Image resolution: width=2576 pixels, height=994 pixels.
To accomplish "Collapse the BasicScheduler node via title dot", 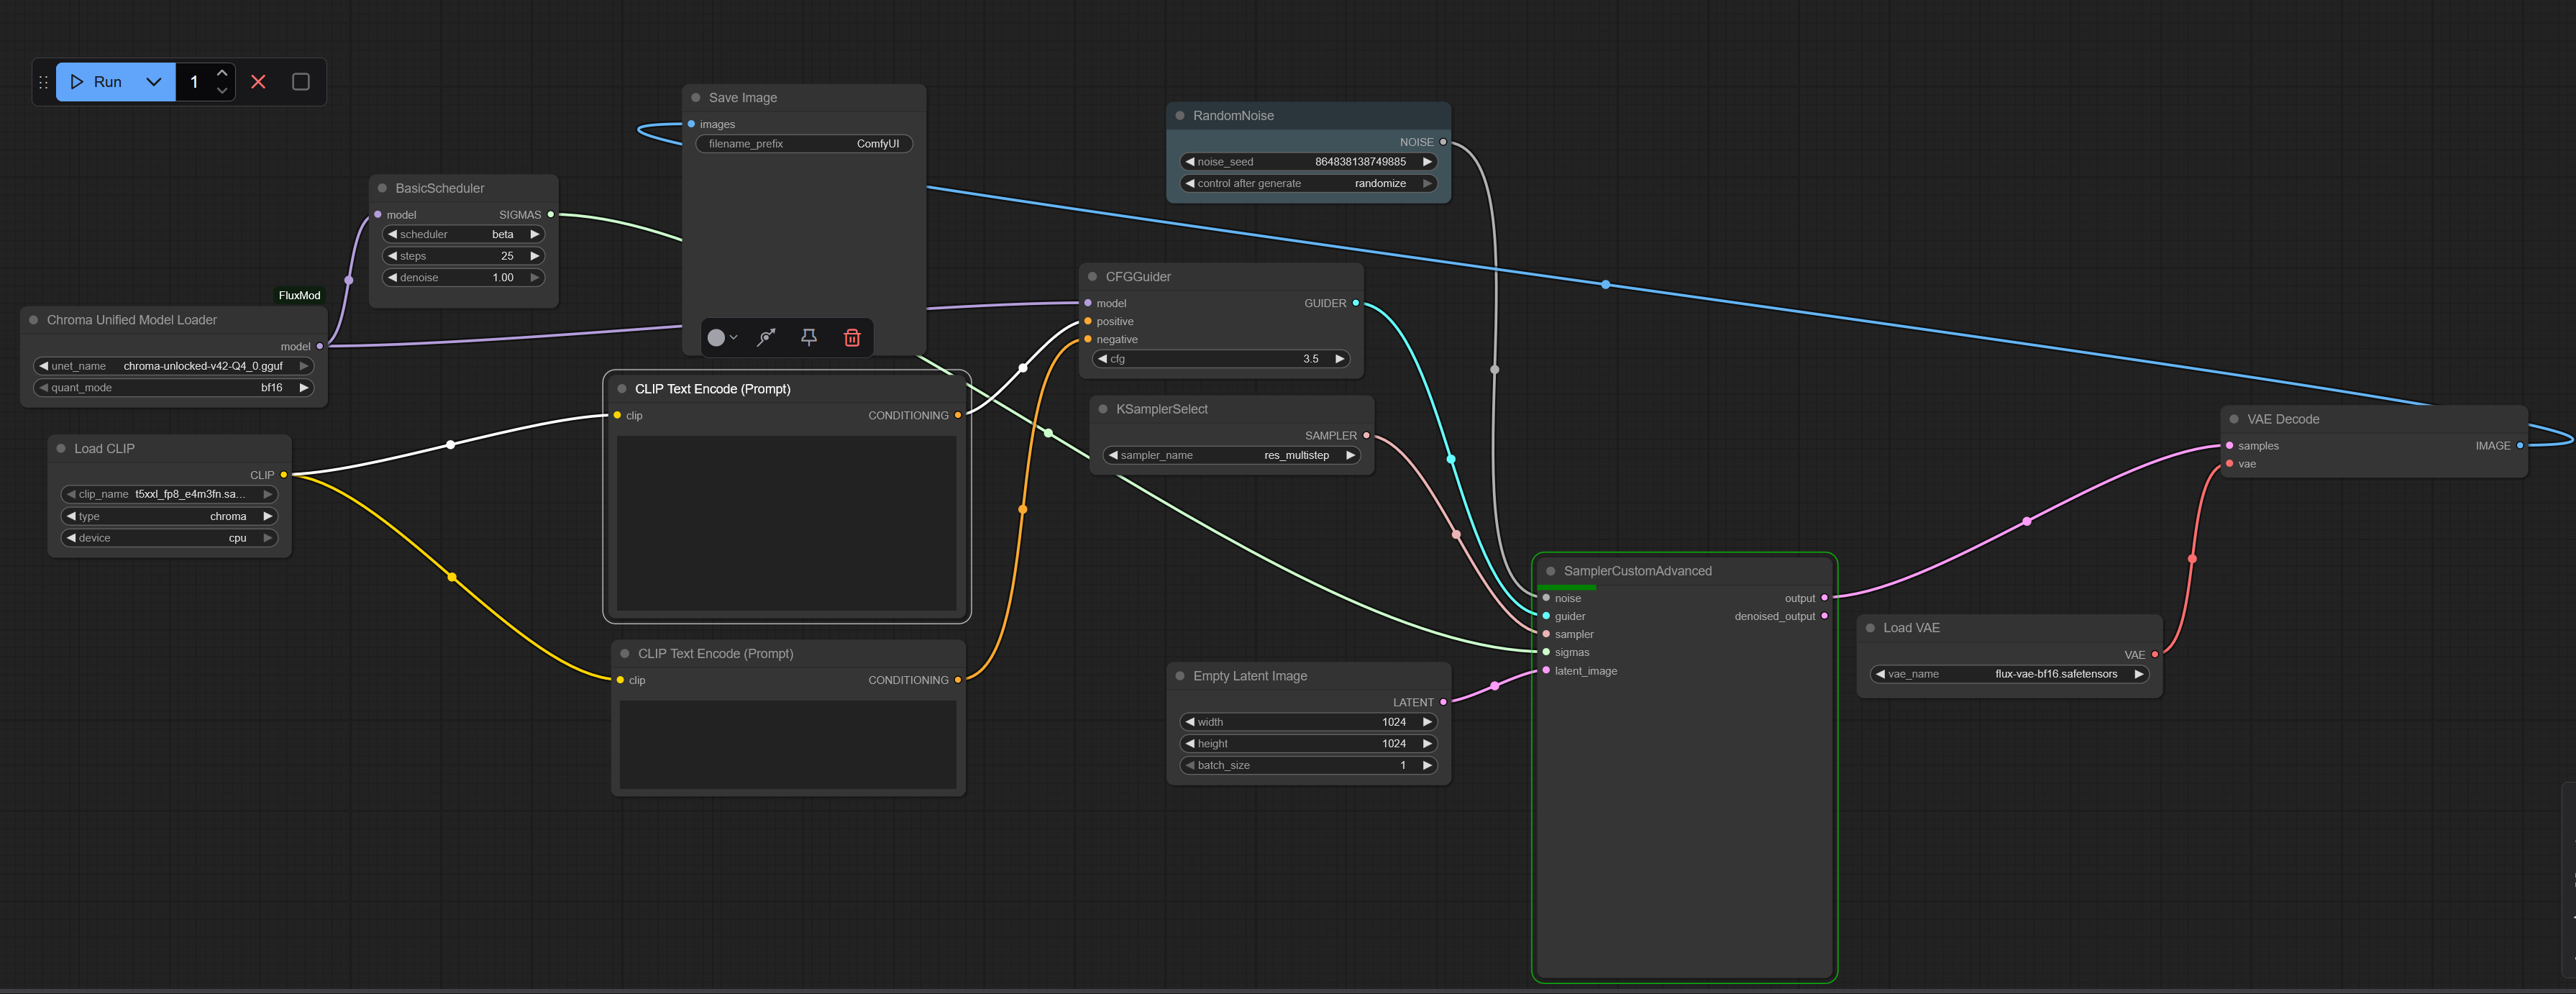I will pos(382,188).
